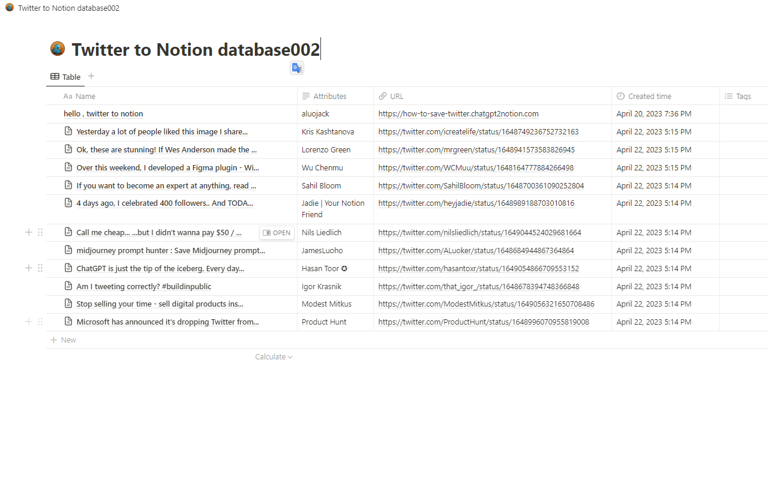Click plus icon beside Call me cheap row

click(28, 232)
